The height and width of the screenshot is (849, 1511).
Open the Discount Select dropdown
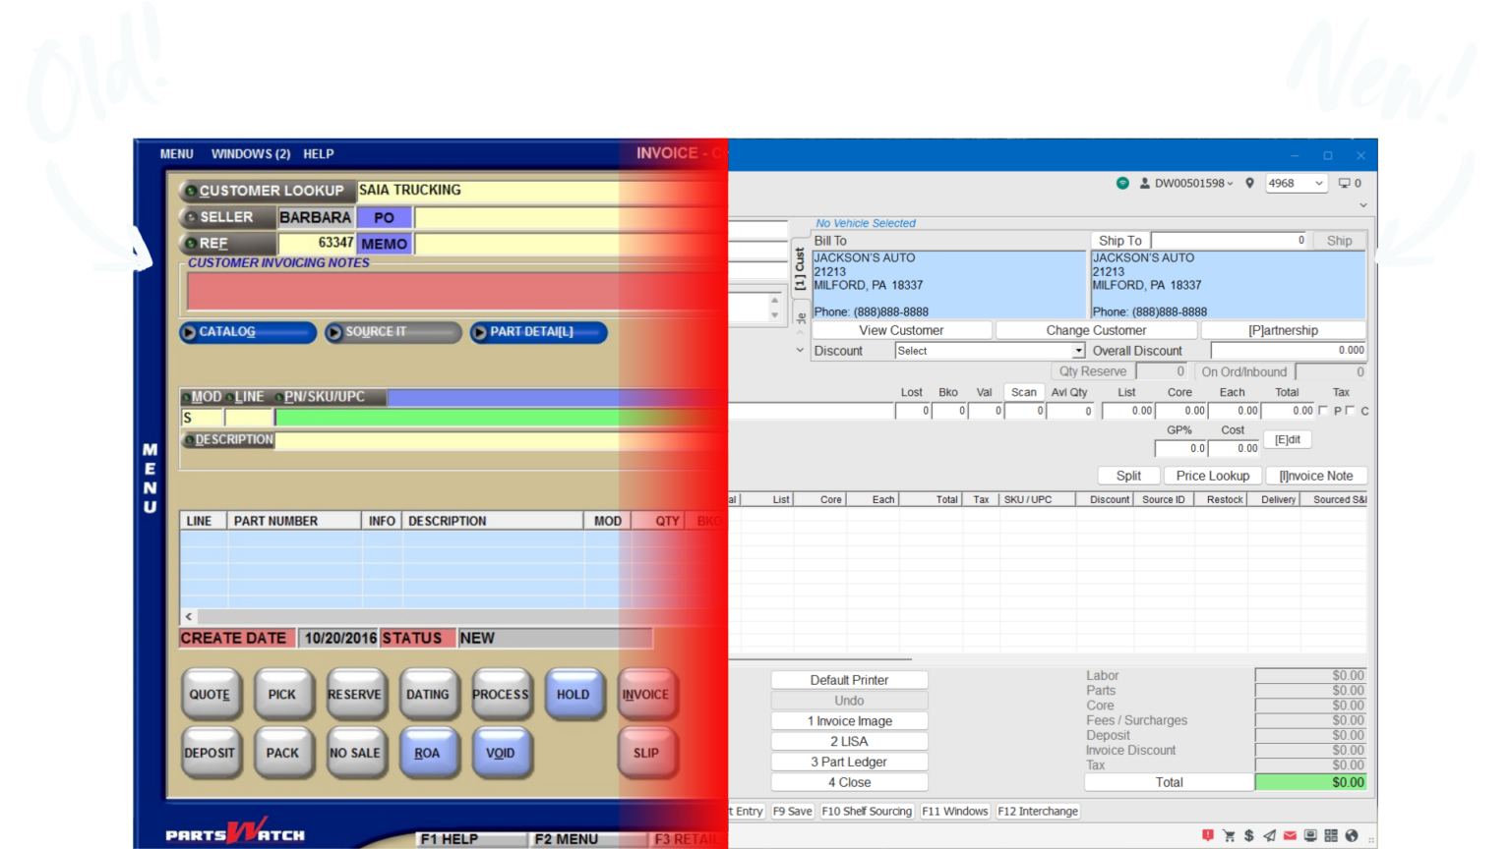(x=990, y=351)
